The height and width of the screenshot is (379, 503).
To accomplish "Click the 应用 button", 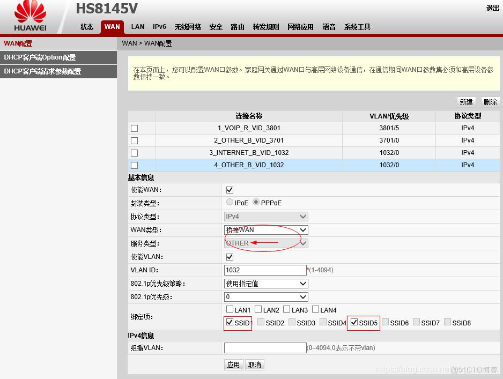I will click(233, 364).
